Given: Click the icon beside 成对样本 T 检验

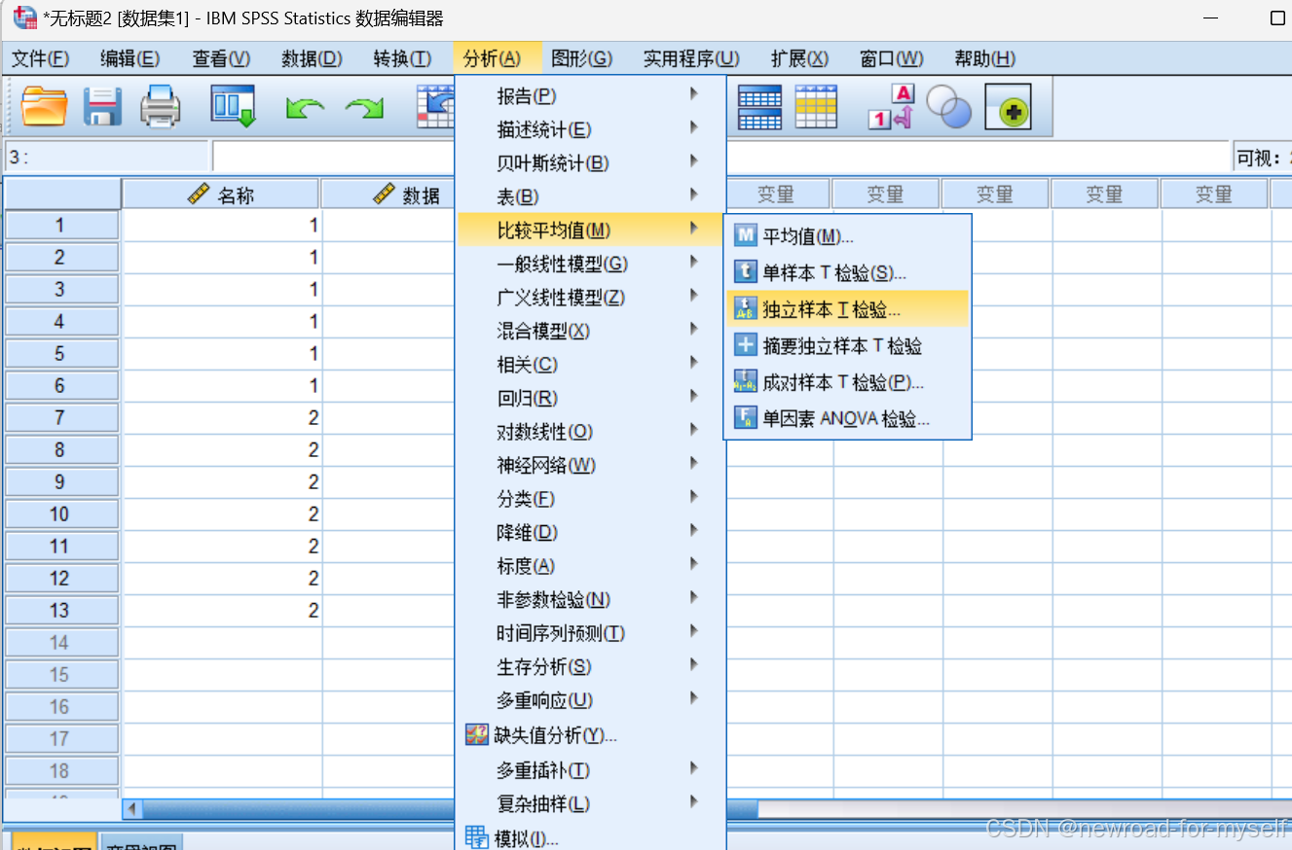Looking at the screenshot, I should click(745, 382).
